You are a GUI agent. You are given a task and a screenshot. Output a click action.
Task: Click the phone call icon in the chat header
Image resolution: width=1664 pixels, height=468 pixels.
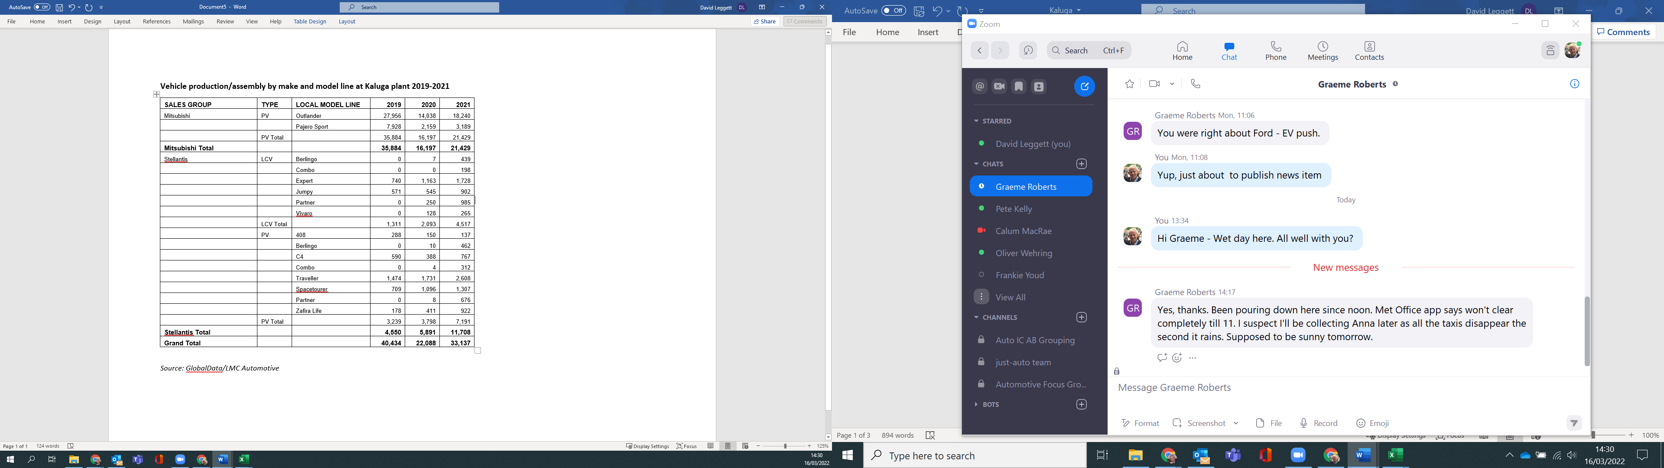click(1196, 84)
